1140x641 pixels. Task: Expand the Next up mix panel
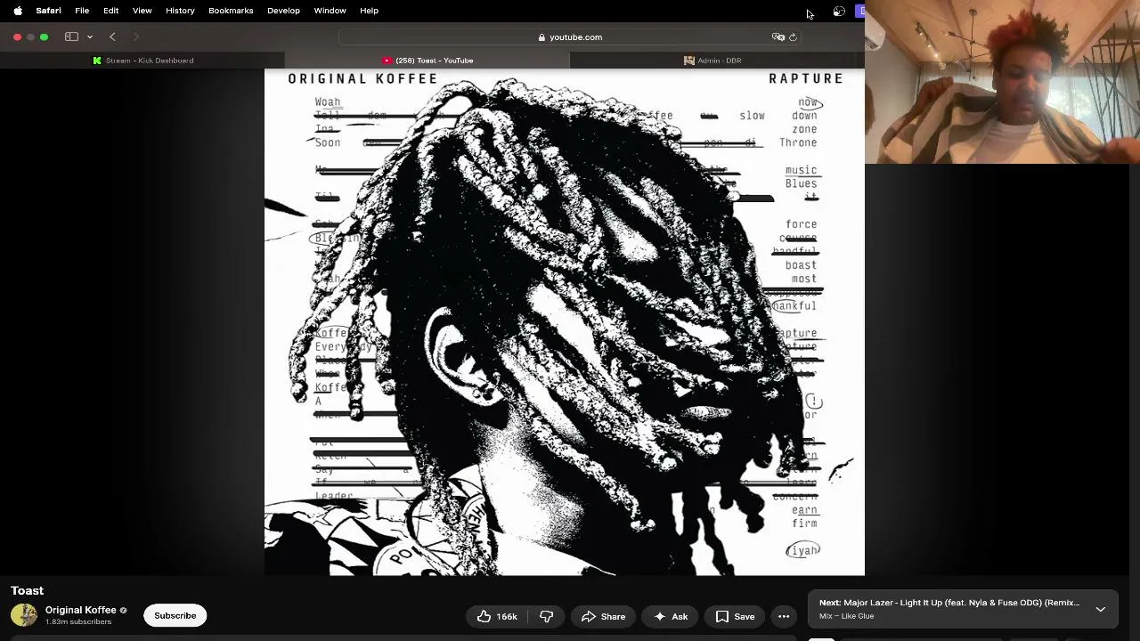[1101, 610]
